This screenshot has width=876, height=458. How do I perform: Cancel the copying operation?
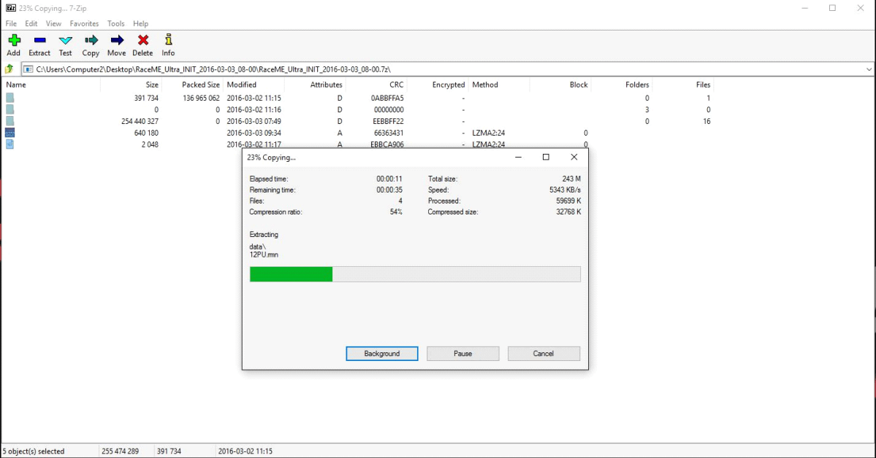[x=544, y=354]
